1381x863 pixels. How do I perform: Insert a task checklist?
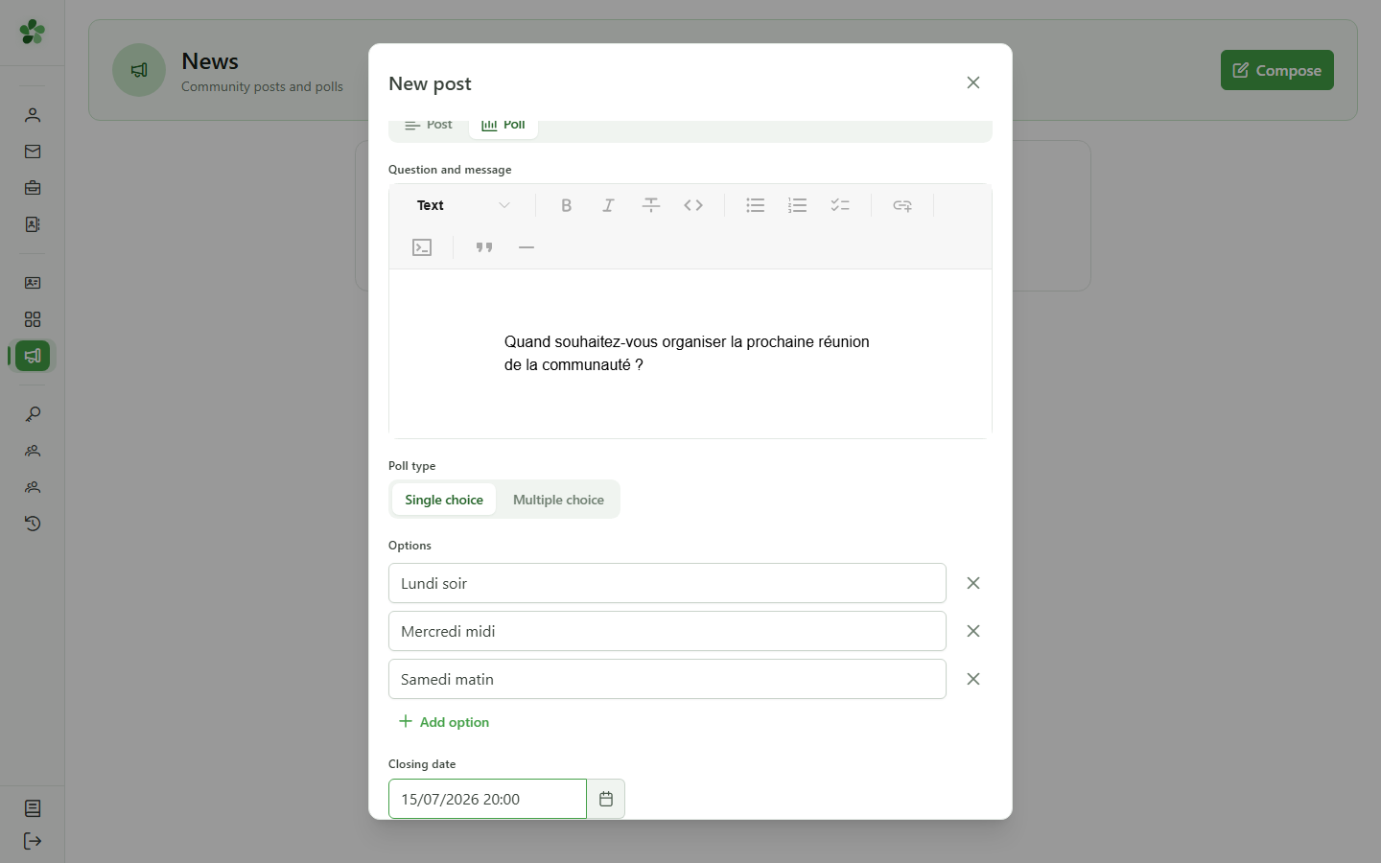pos(840,205)
